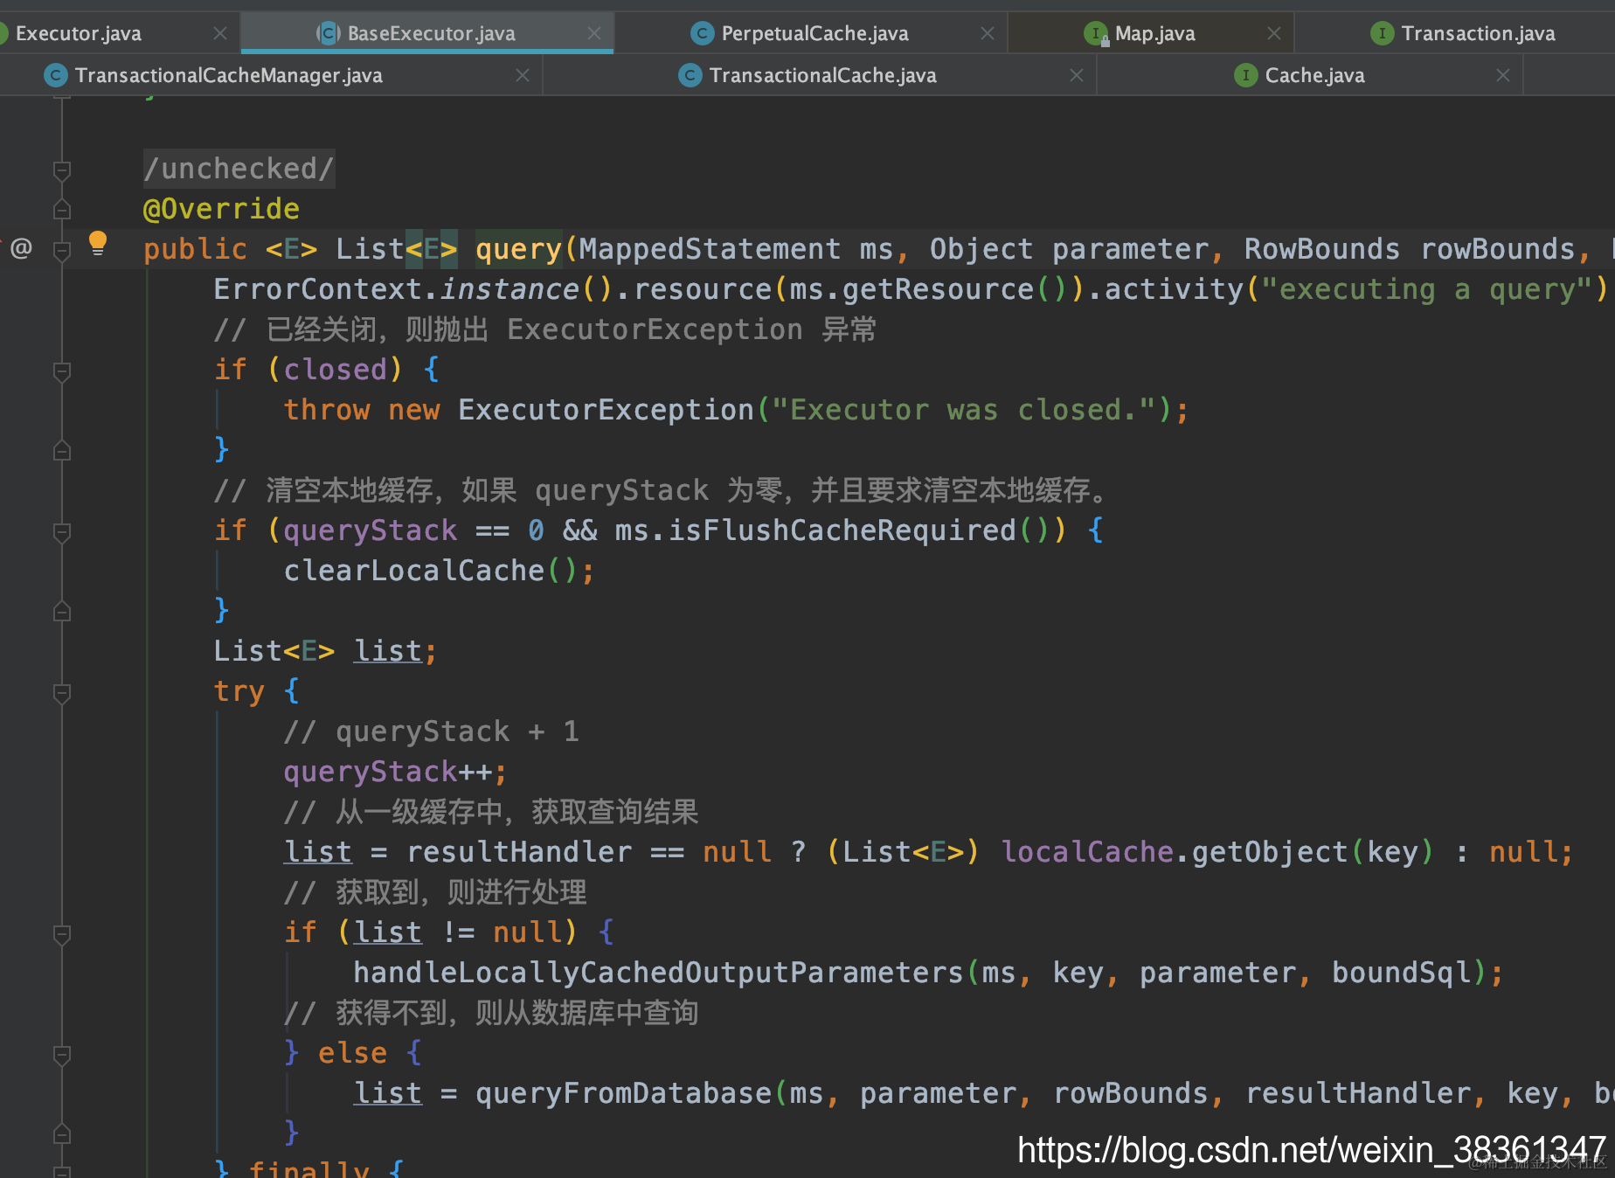Screen dimensions: 1615x1178
Task: Close the Executor.java tab
Action: (220, 33)
